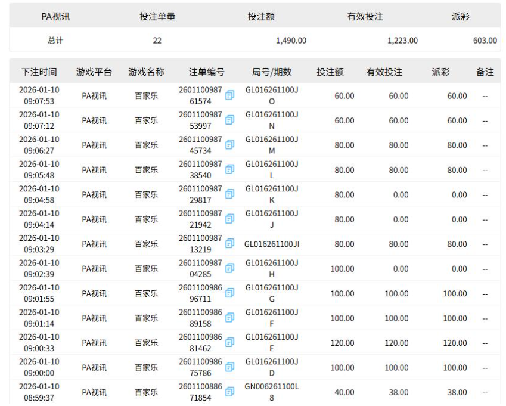
Task: Copy bet number 26011009874 5734 using its icon
Action: tap(228, 145)
